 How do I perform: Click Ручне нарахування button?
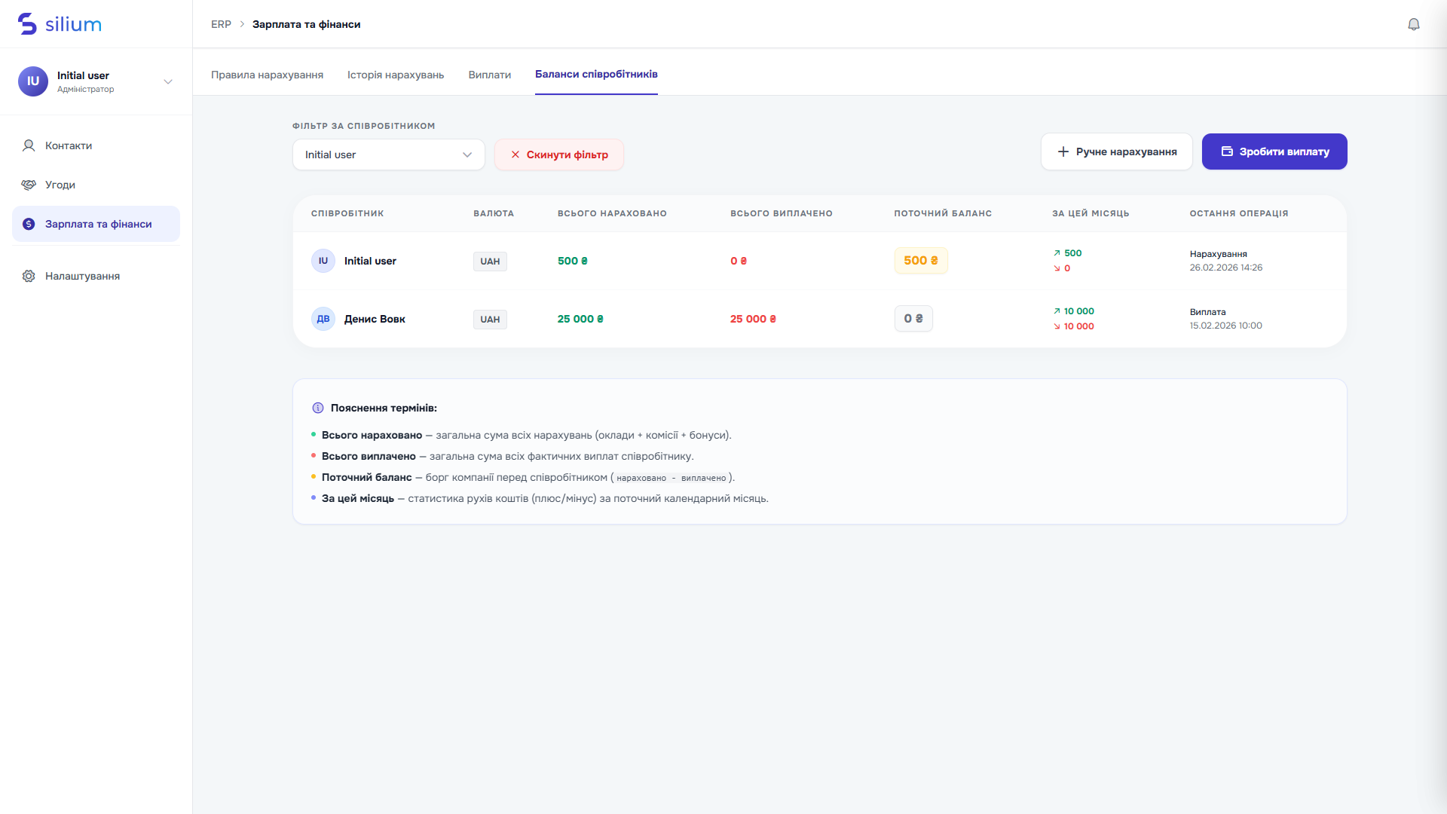pos(1117,151)
